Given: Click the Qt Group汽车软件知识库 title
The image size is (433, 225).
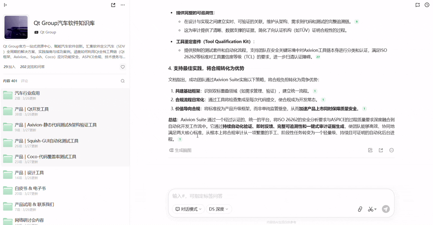Looking at the screenshot, I should 64,23.
